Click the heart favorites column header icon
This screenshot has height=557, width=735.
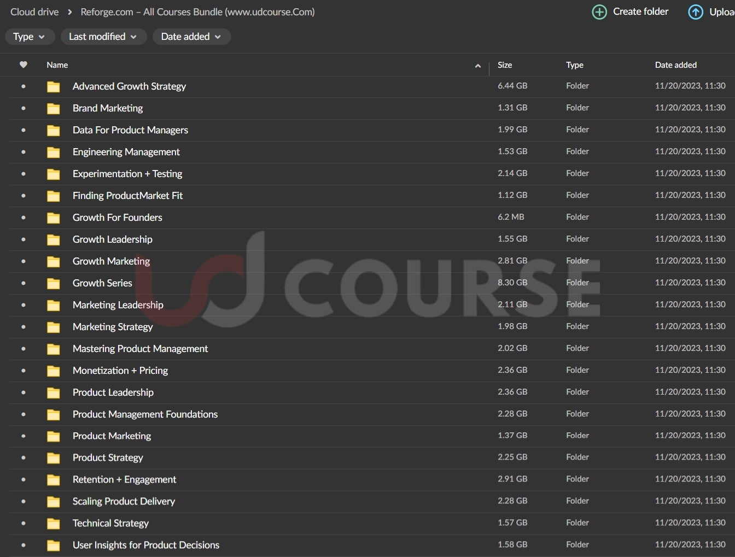point(23,65)
